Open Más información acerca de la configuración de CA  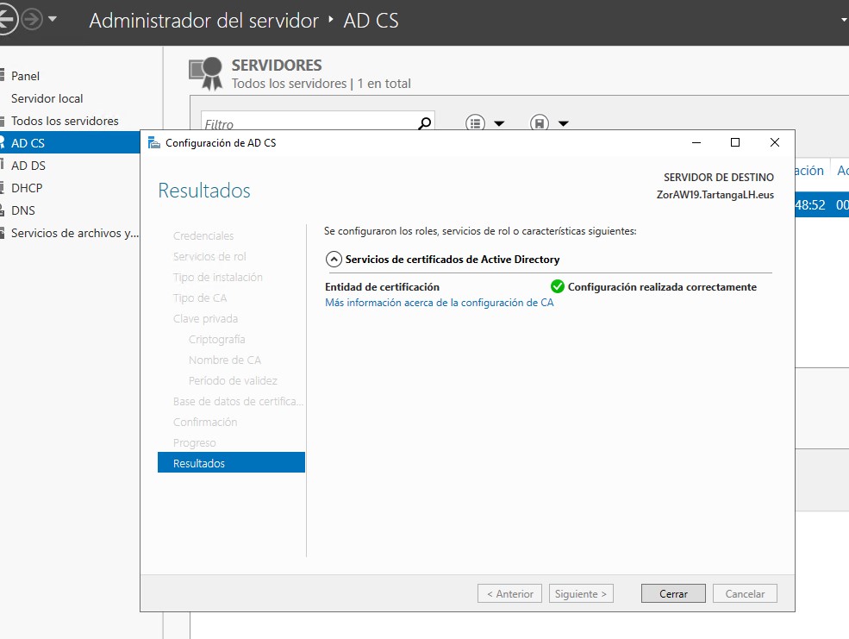point(439,303)
